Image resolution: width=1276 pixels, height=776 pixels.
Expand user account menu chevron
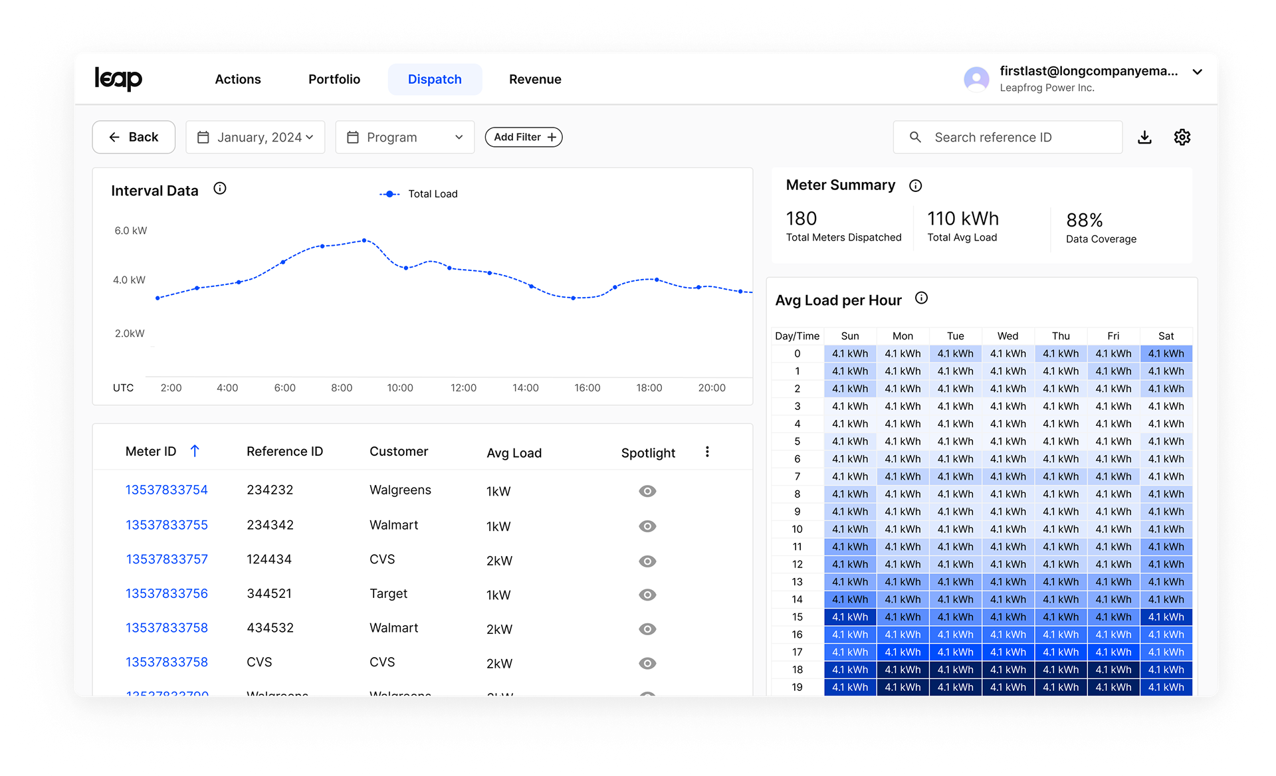click(1198, 72)
